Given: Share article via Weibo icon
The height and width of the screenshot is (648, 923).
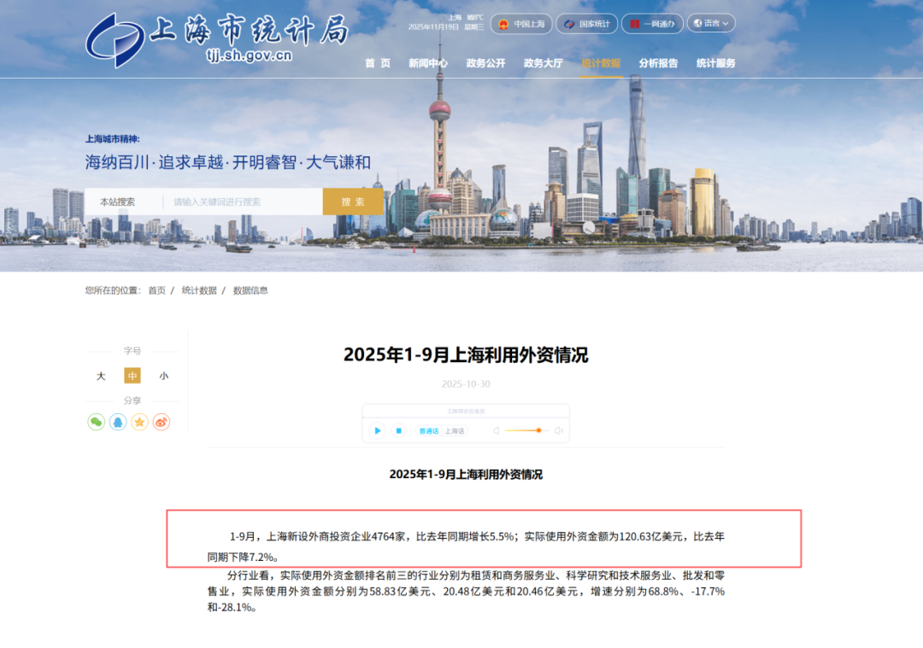Looking at the screenshot, I should click(162, 422).
